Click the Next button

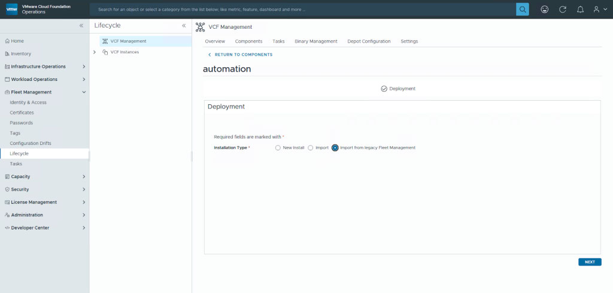pos(590,262)
